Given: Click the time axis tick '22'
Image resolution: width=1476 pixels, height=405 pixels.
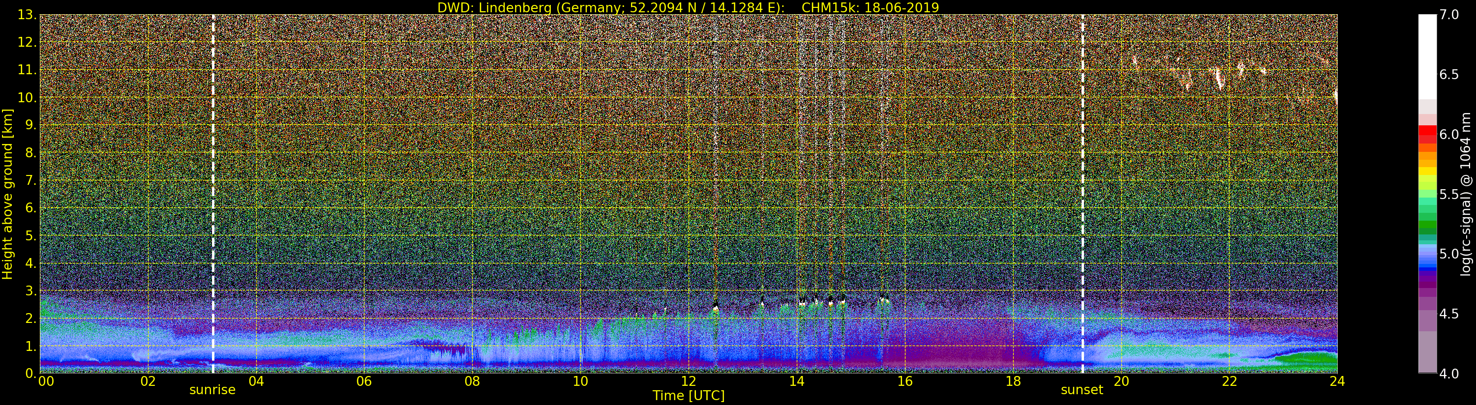Looking at the screenshot, I should pos(1230,381).
